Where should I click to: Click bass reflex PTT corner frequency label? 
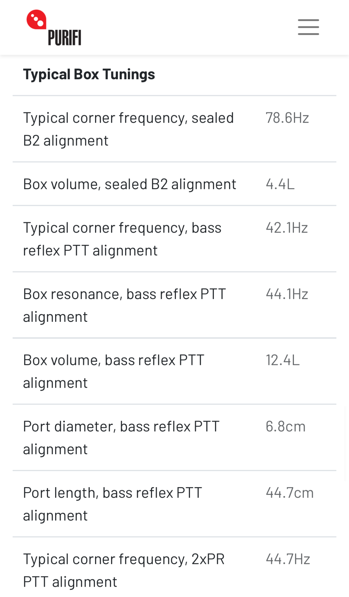[122, 239]
